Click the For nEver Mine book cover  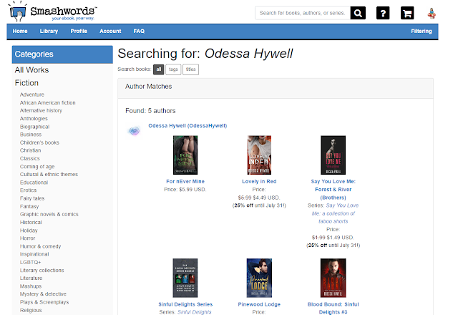(x=185, y=155)
